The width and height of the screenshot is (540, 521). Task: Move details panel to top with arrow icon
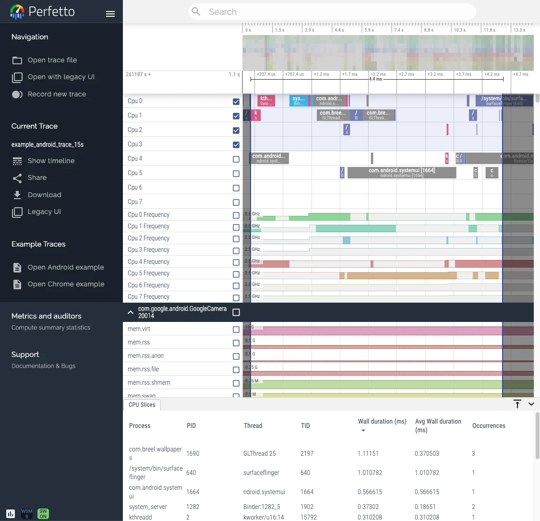coord(517,404)
